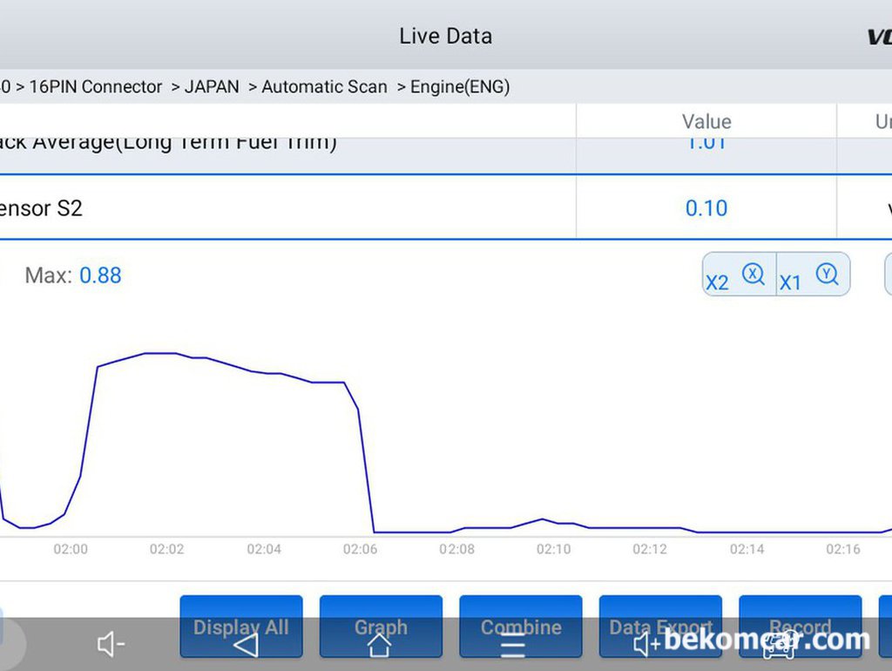This screenshot has width=892, height=671.
Task: Tap the Value column header
Action: (x=706, y=121)
